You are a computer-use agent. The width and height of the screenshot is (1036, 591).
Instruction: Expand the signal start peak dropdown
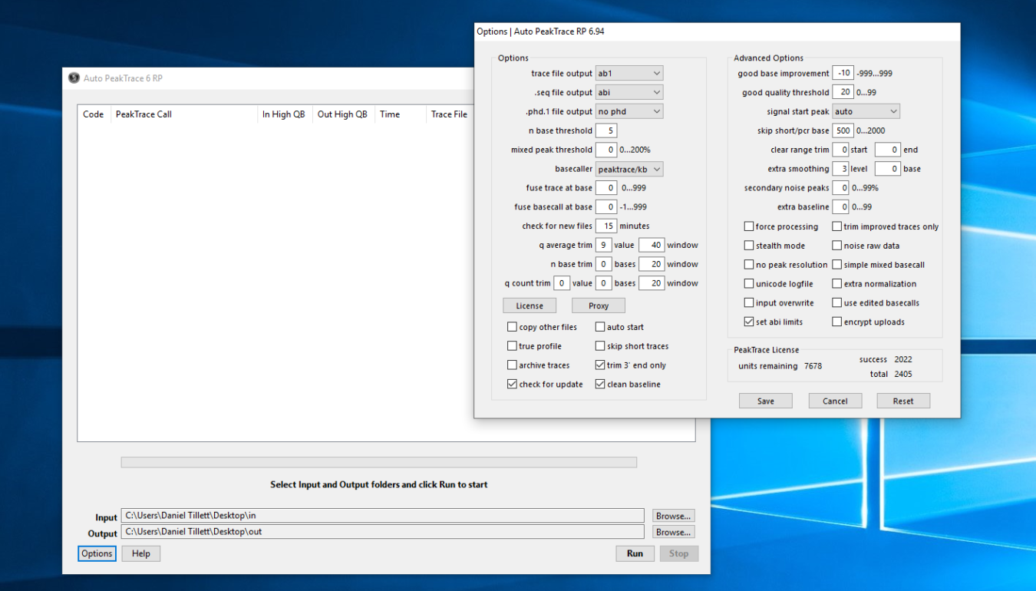[x=866, y=112]
